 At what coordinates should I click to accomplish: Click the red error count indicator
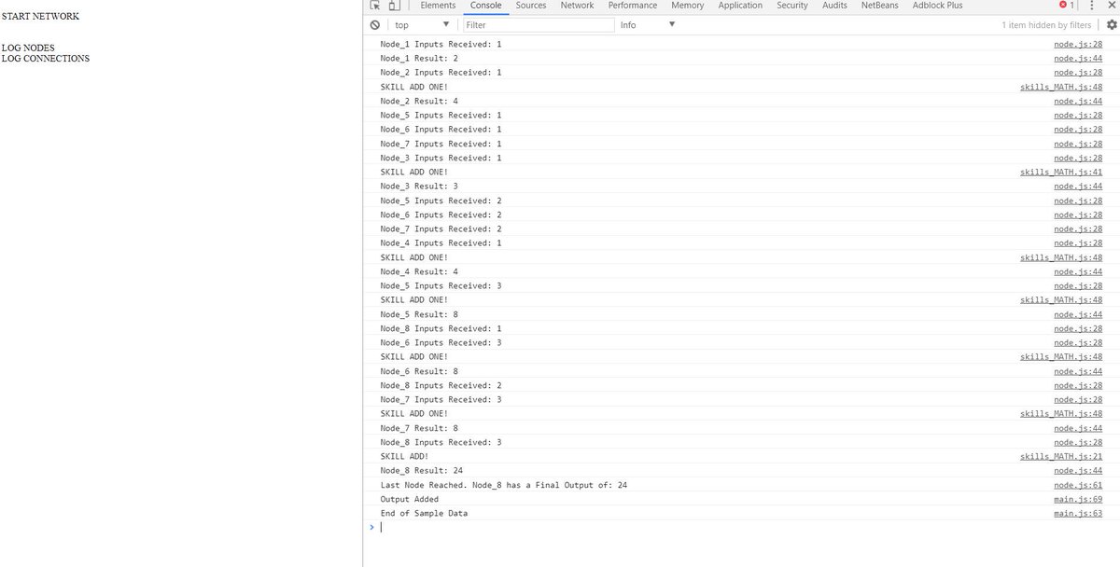[1068, 6]
